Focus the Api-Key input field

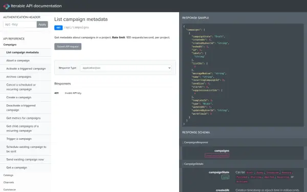pyautogui.click(x=20, y=24)
